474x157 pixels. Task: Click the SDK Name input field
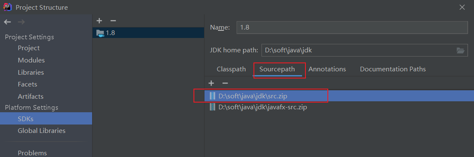coord(352,27)
